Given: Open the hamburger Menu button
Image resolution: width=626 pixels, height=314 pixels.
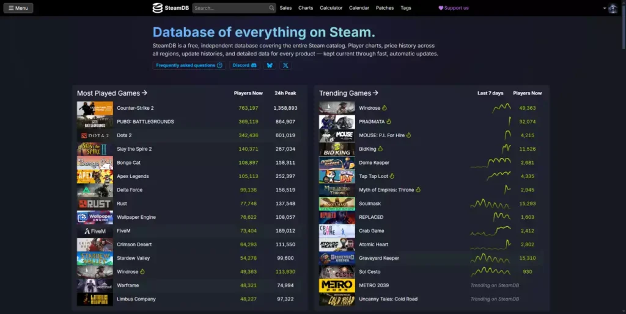Looking at the screenshot, I should pos(18,8).
